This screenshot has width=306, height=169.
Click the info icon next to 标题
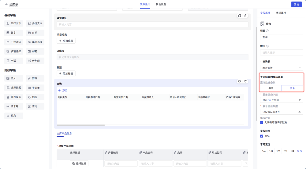point(267,31)
